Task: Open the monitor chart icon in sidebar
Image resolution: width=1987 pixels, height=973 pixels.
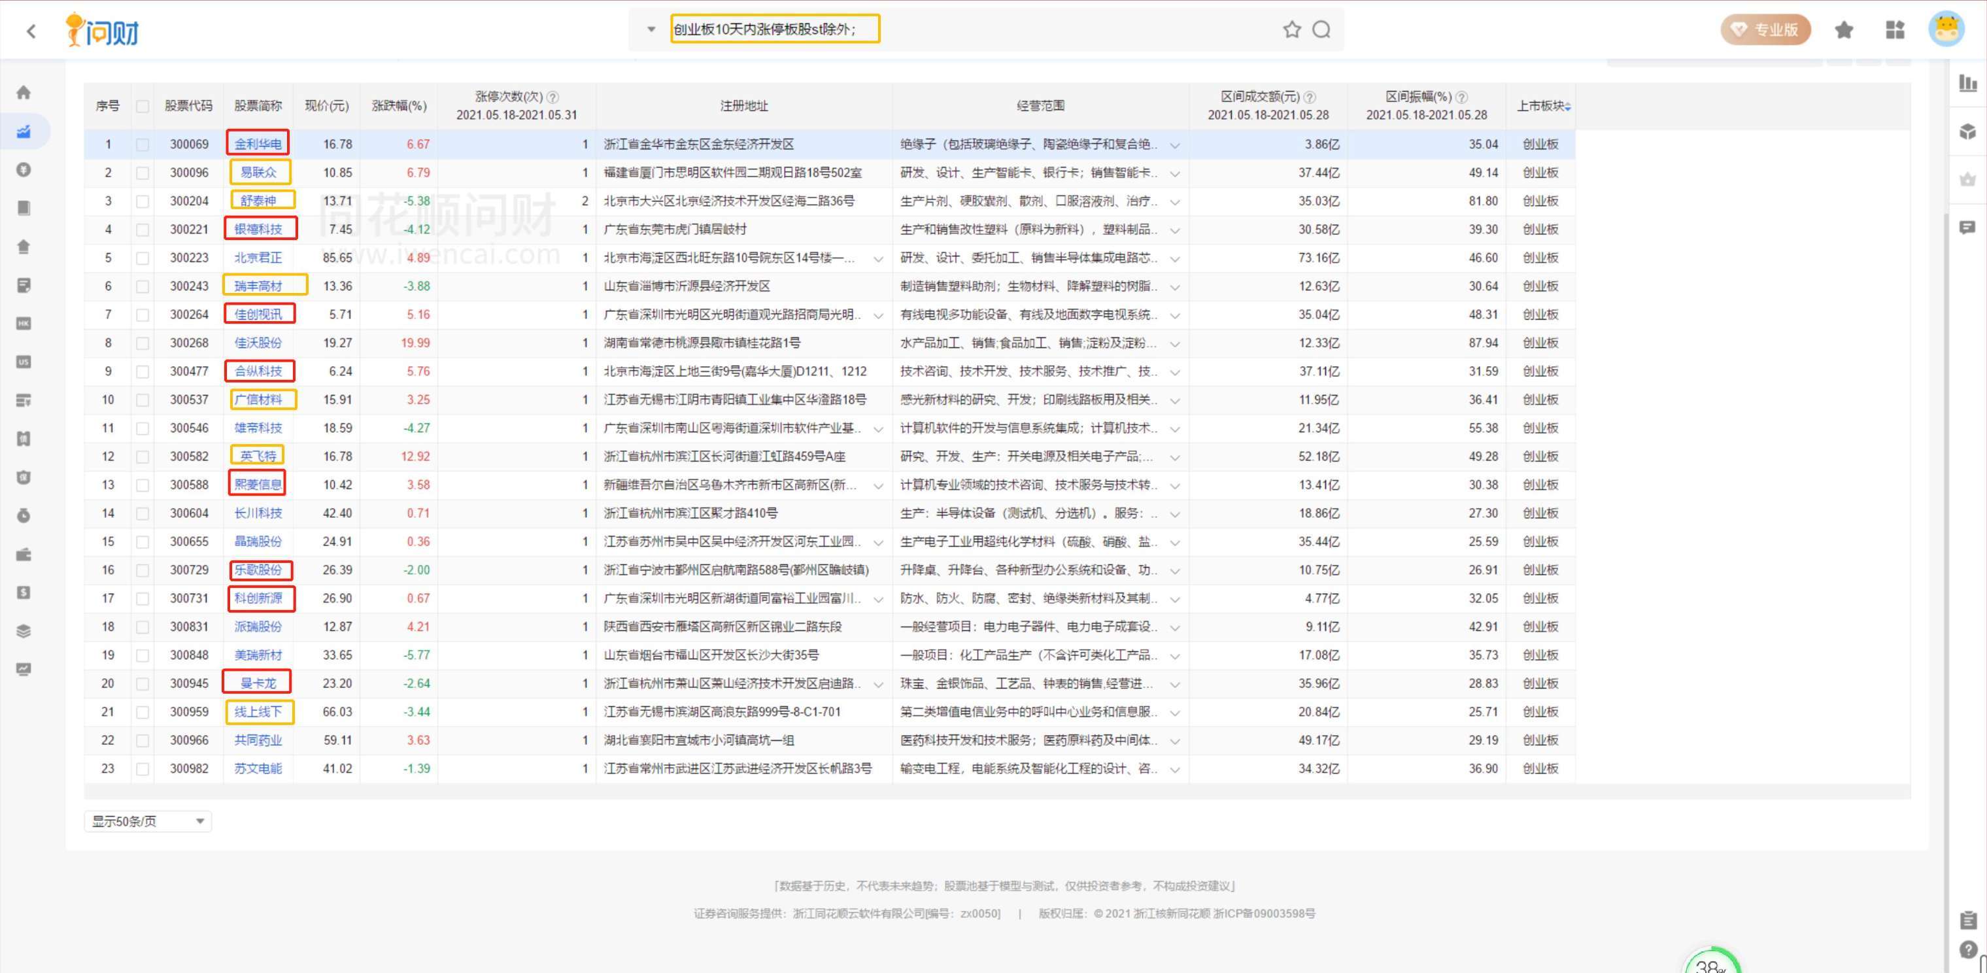Action: coord(24,670)
